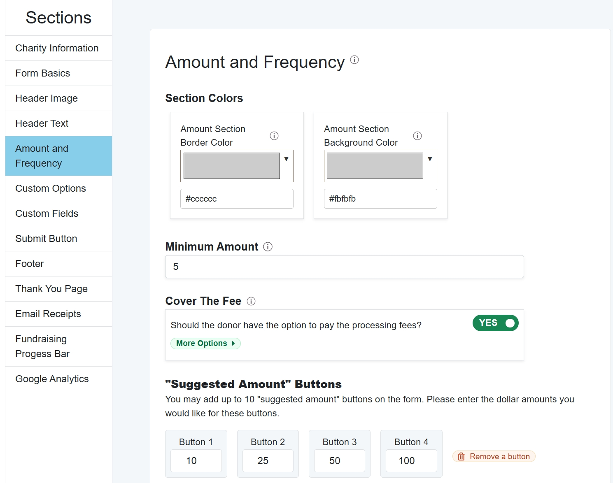Viewport: 613px width, 483px height.
Task: Click trash icon on Remove a button
Action: 461,457
